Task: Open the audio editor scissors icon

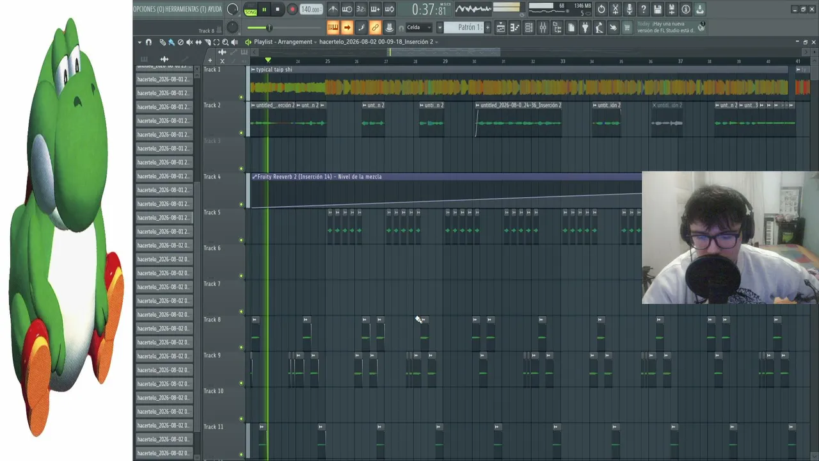Action: coord(616,10)
